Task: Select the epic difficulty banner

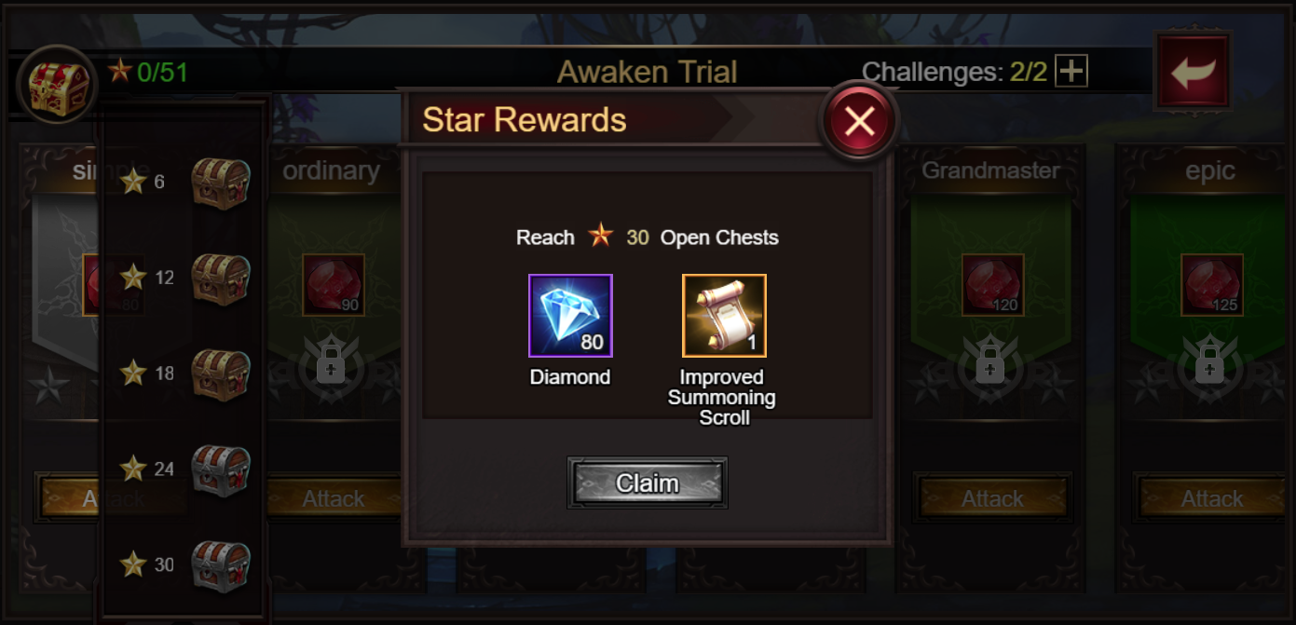Action: click(x=1210, y=170)
